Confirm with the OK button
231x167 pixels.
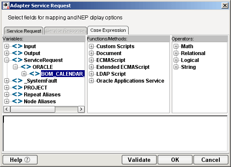pos(175,160)
